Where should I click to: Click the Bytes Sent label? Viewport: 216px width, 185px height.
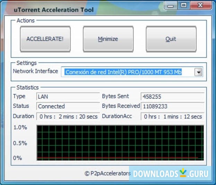tap(115, 96)
